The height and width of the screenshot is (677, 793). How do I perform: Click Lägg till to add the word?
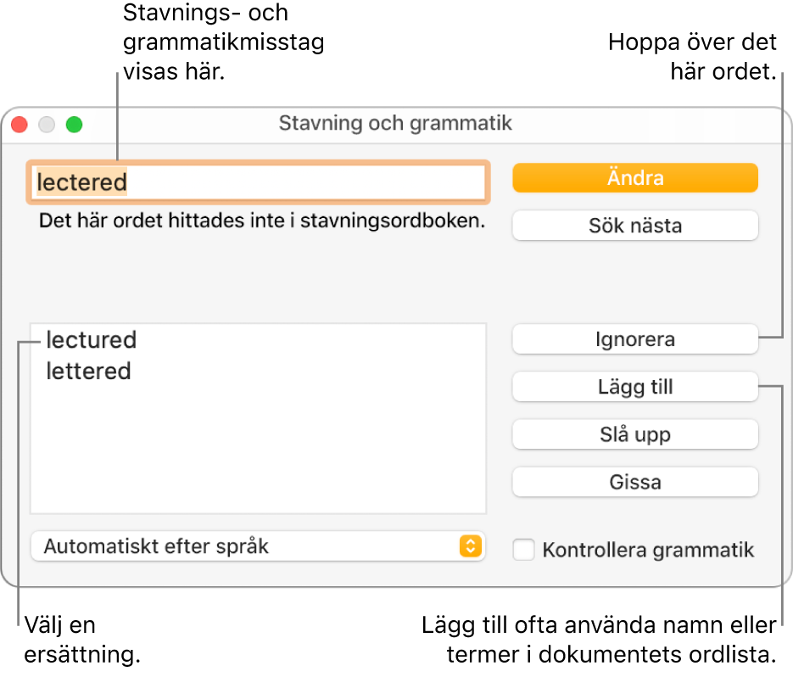pyautogui.click(x=634, y=388)
